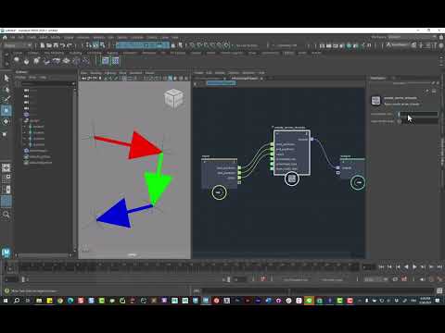The width and height of the screenshot is (445, 333).
Task: Toggle snap to projected center
Action: pyautogui.click(x=212, y=45)
